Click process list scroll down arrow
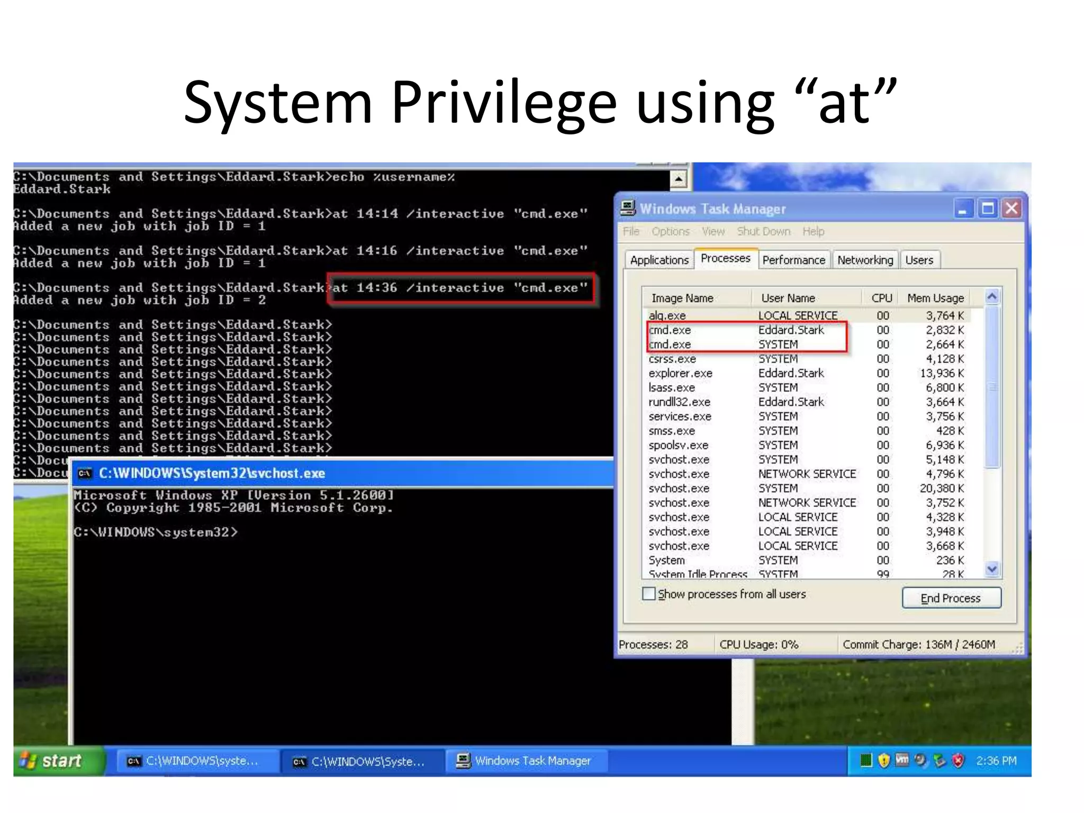 (x=992, y=569)
